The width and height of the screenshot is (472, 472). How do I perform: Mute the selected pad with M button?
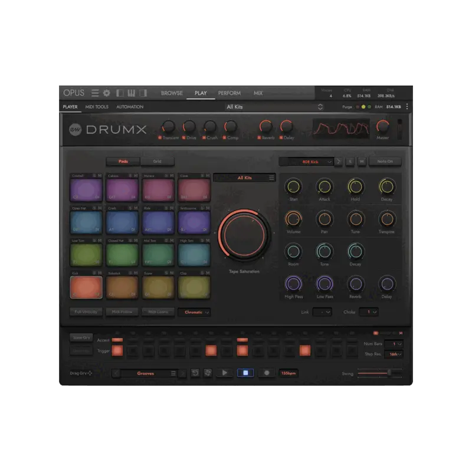[362, 161]
